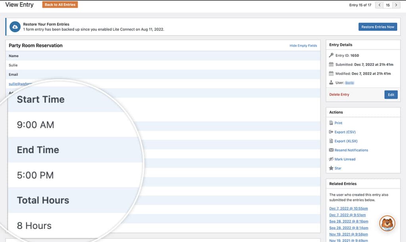Click the Resend Notifications envelope icon

pyautogui.click(x=331, y=150)
